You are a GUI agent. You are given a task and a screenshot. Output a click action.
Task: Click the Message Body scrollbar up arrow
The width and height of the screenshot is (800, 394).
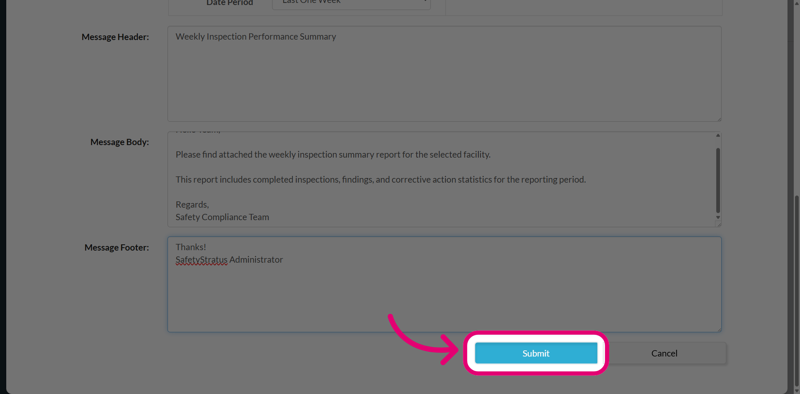tap(718, 135)
